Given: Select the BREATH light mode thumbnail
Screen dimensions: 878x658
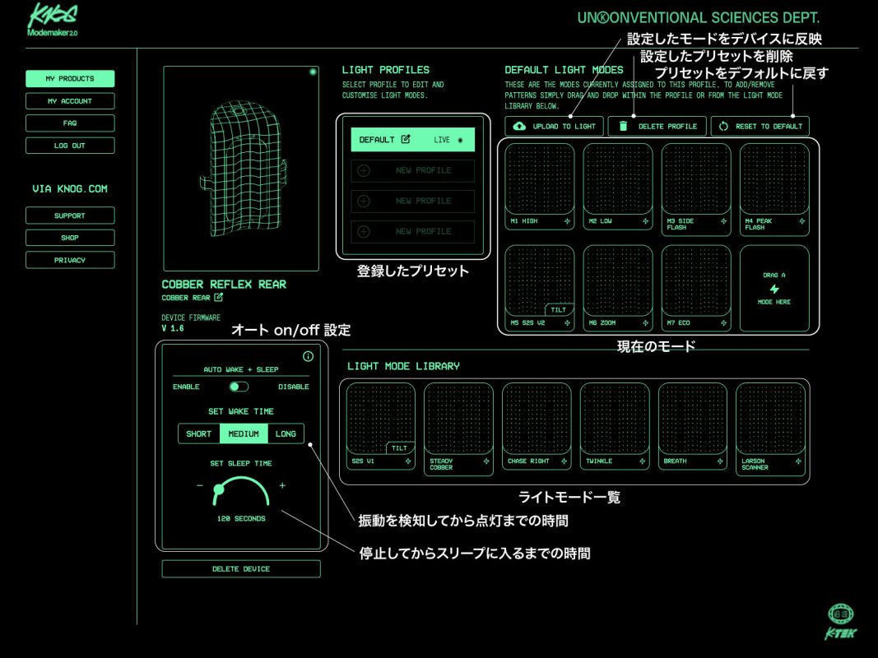Looking at the screenshot, I should [693, 419].
